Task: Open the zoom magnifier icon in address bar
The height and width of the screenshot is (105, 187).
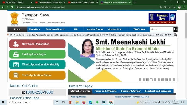Action: click(161, 7)
